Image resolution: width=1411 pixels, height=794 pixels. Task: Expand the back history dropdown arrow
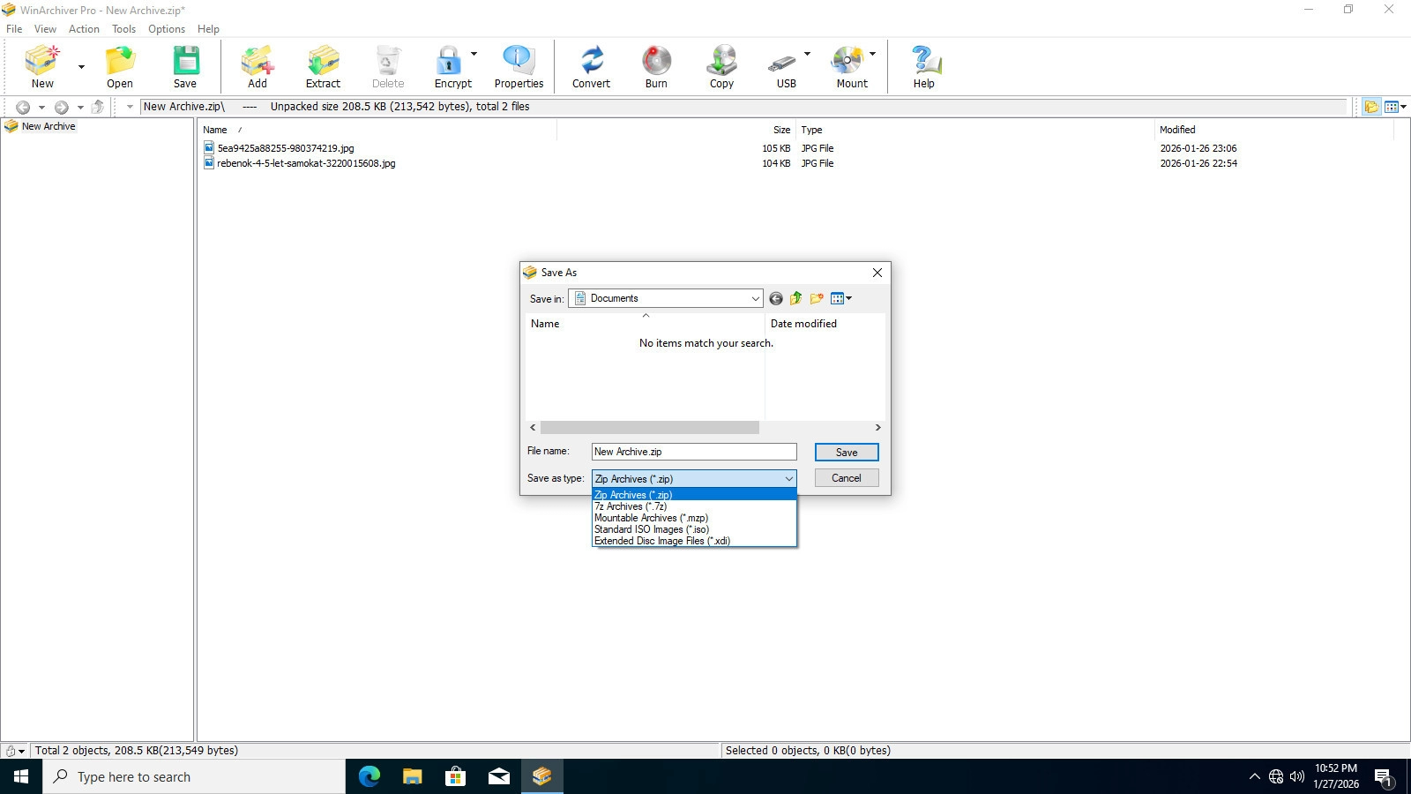[x=41, y=108]
